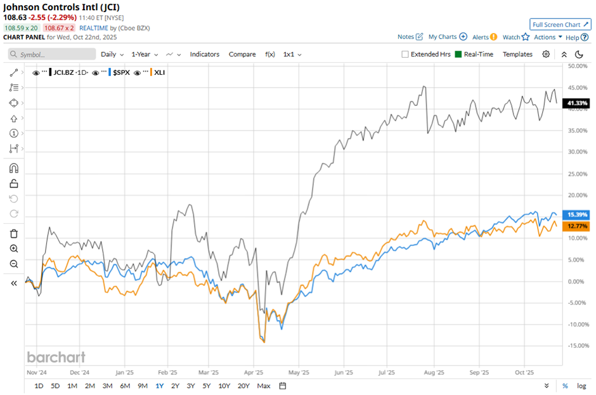Select the 5Y range tab

(x=207, y=386)
